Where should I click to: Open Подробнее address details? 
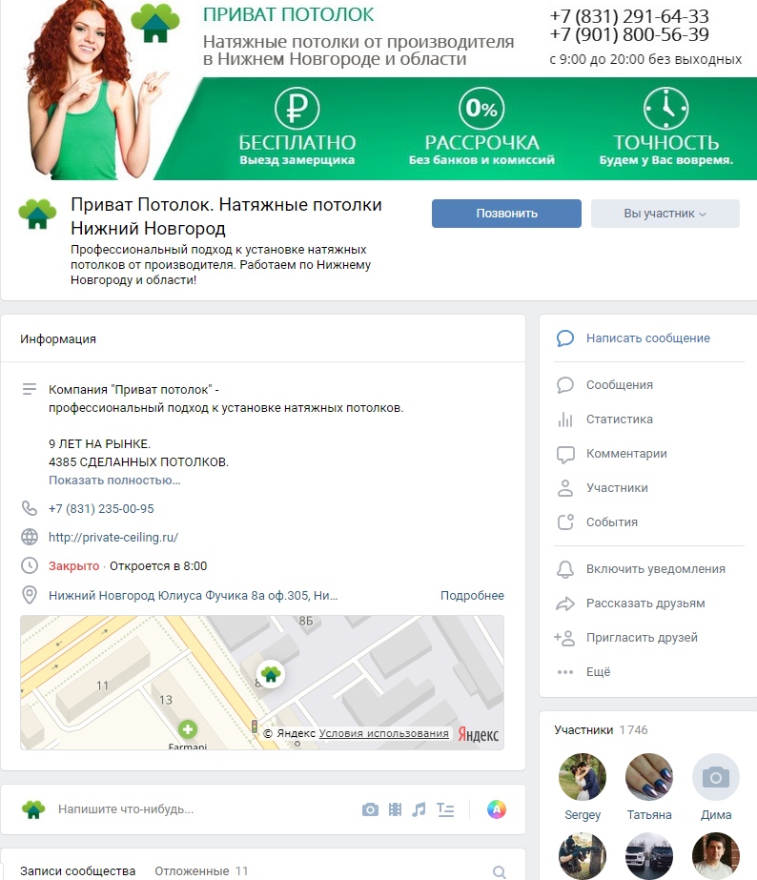coord(472,596)
